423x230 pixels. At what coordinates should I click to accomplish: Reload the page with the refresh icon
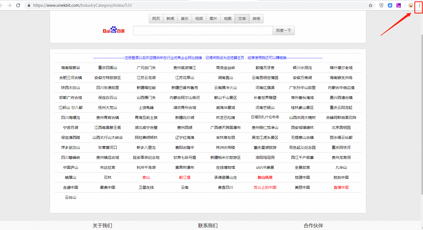tap(18, 5)
